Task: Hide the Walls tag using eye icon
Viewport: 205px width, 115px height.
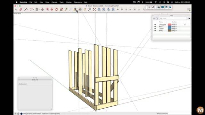Action: [155, 31]
